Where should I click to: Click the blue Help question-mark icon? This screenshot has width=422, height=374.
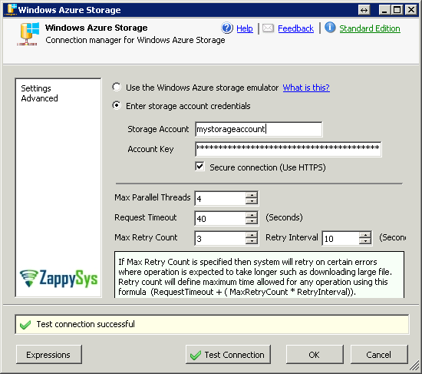(x=227, y=28)
